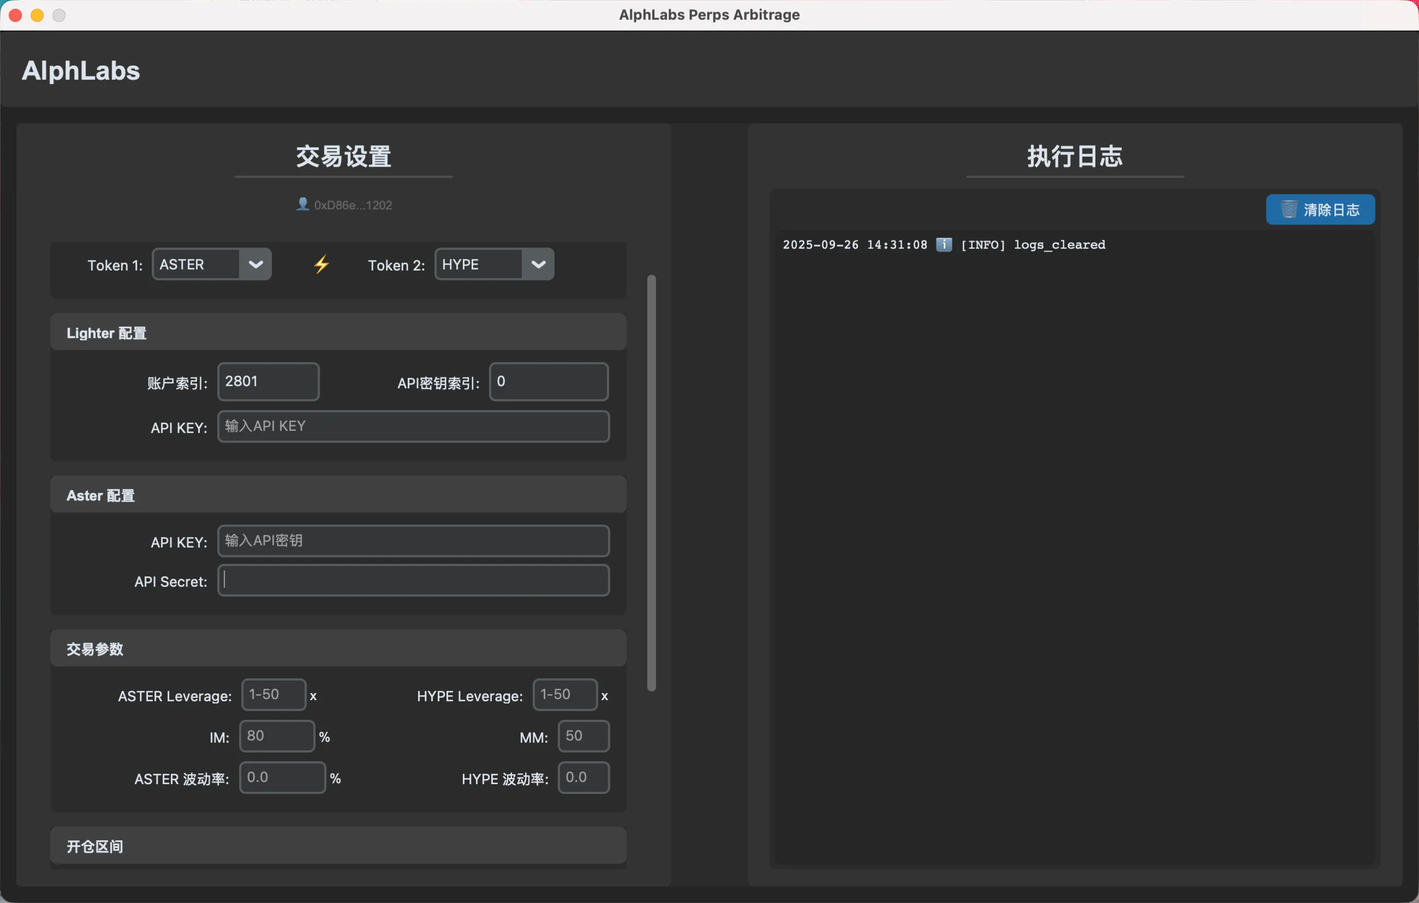Click the IM percentage input field
Image resolution: width=1419 pixels, height=903 pixels.
coord(276,736)
